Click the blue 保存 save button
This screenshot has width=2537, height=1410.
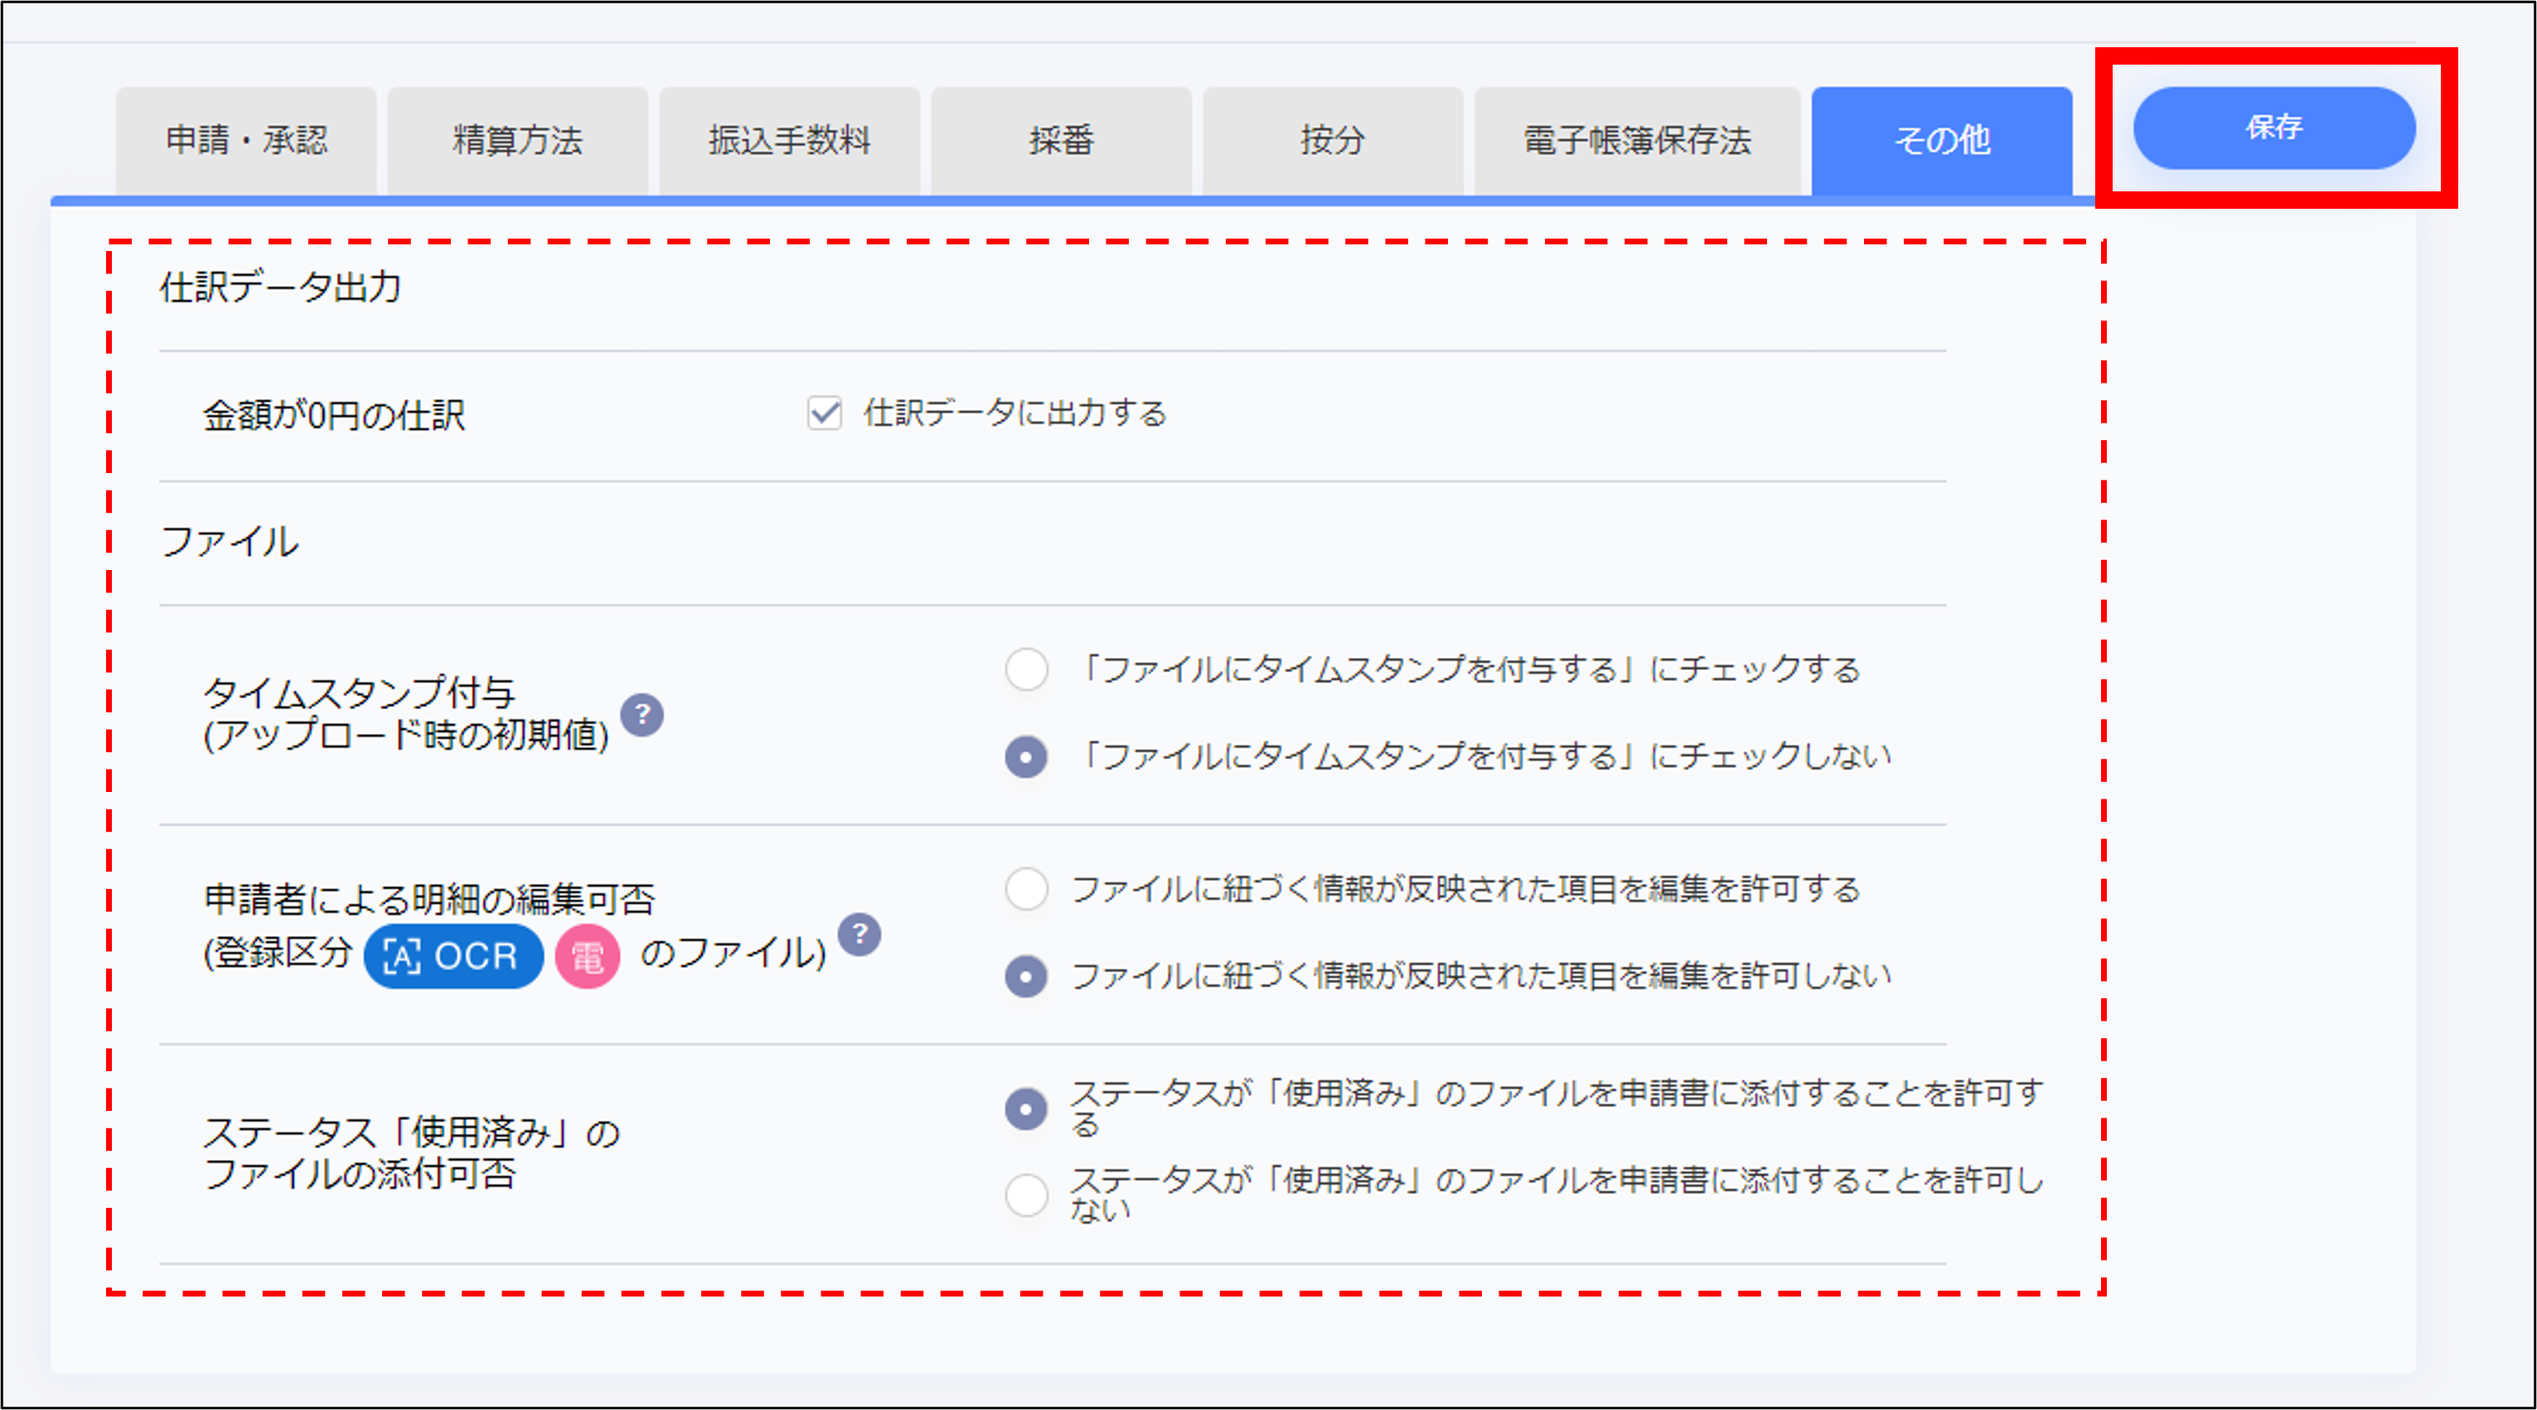click(x=2273, y=128)
